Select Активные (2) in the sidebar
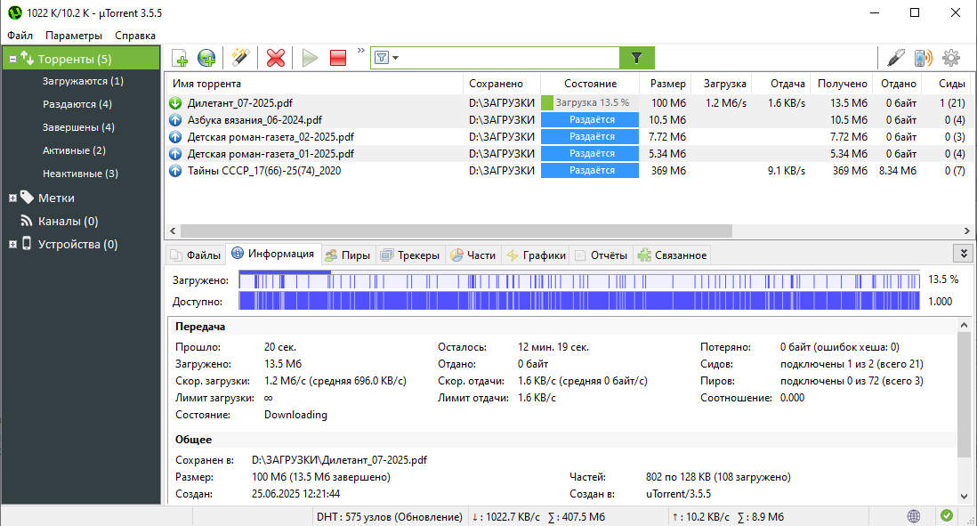This screenshot has width=977, height=526. [x=74, y=150]
